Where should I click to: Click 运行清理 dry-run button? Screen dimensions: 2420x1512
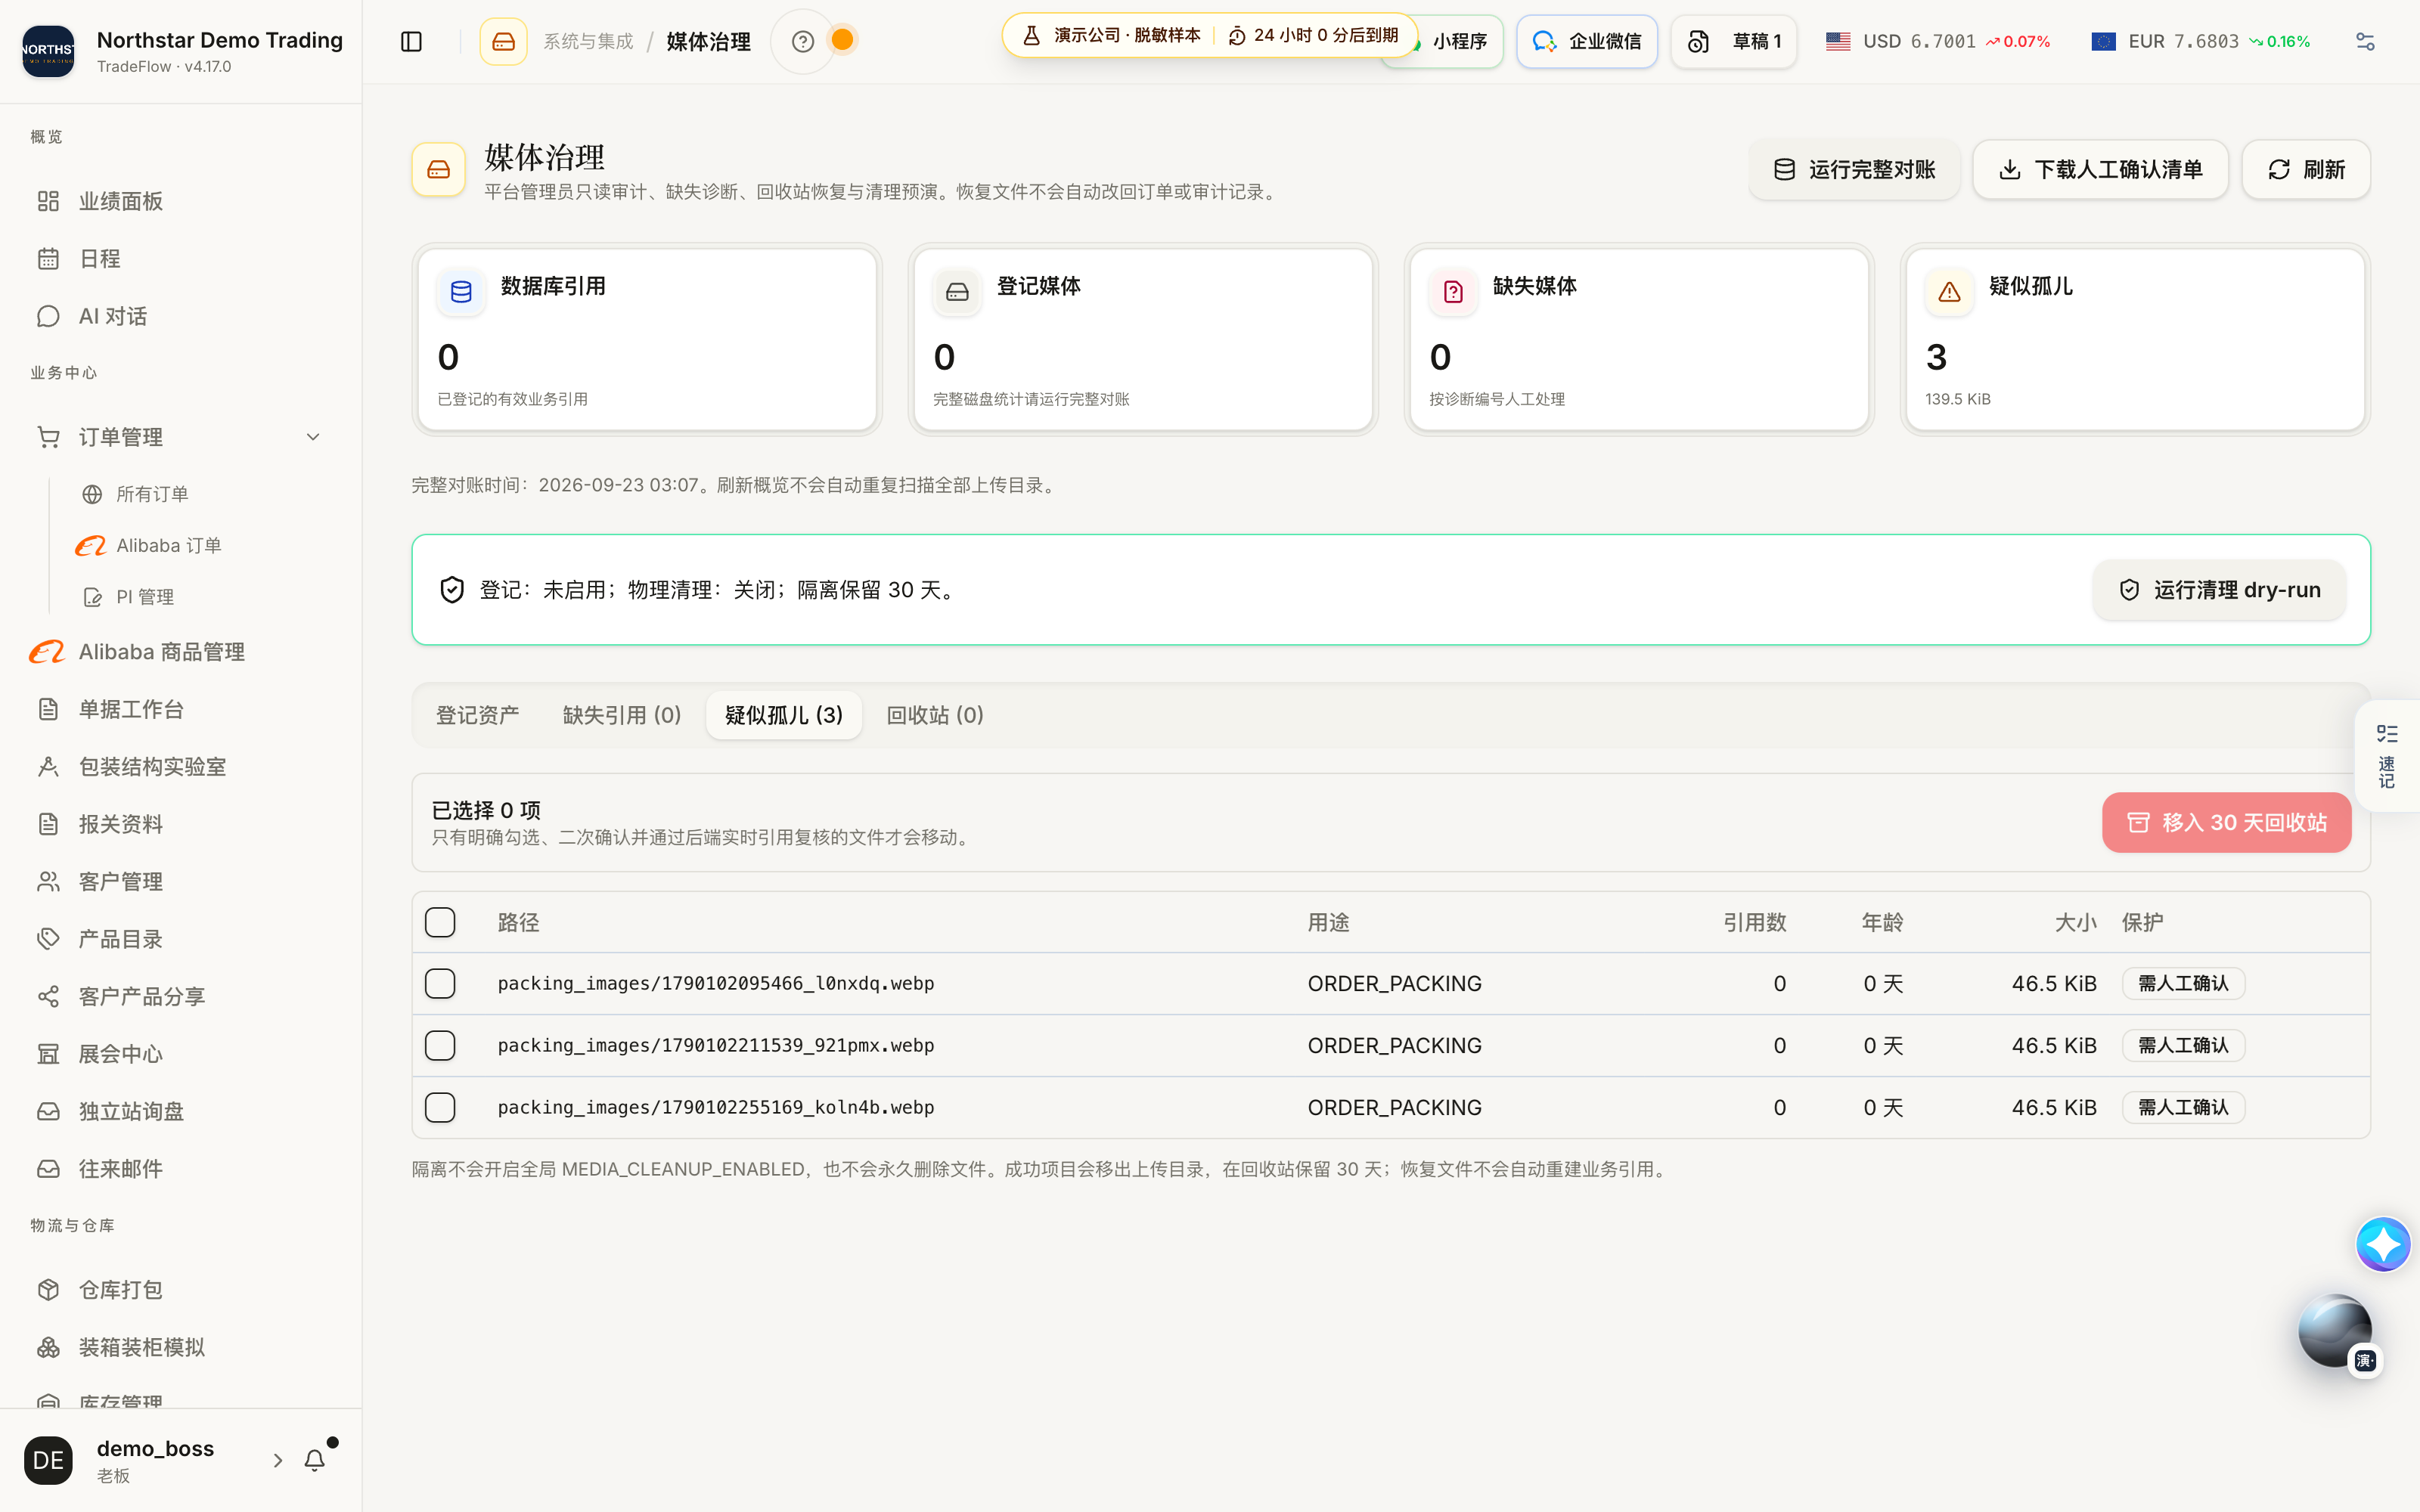pyautogui.click(x=2219, y=590)
